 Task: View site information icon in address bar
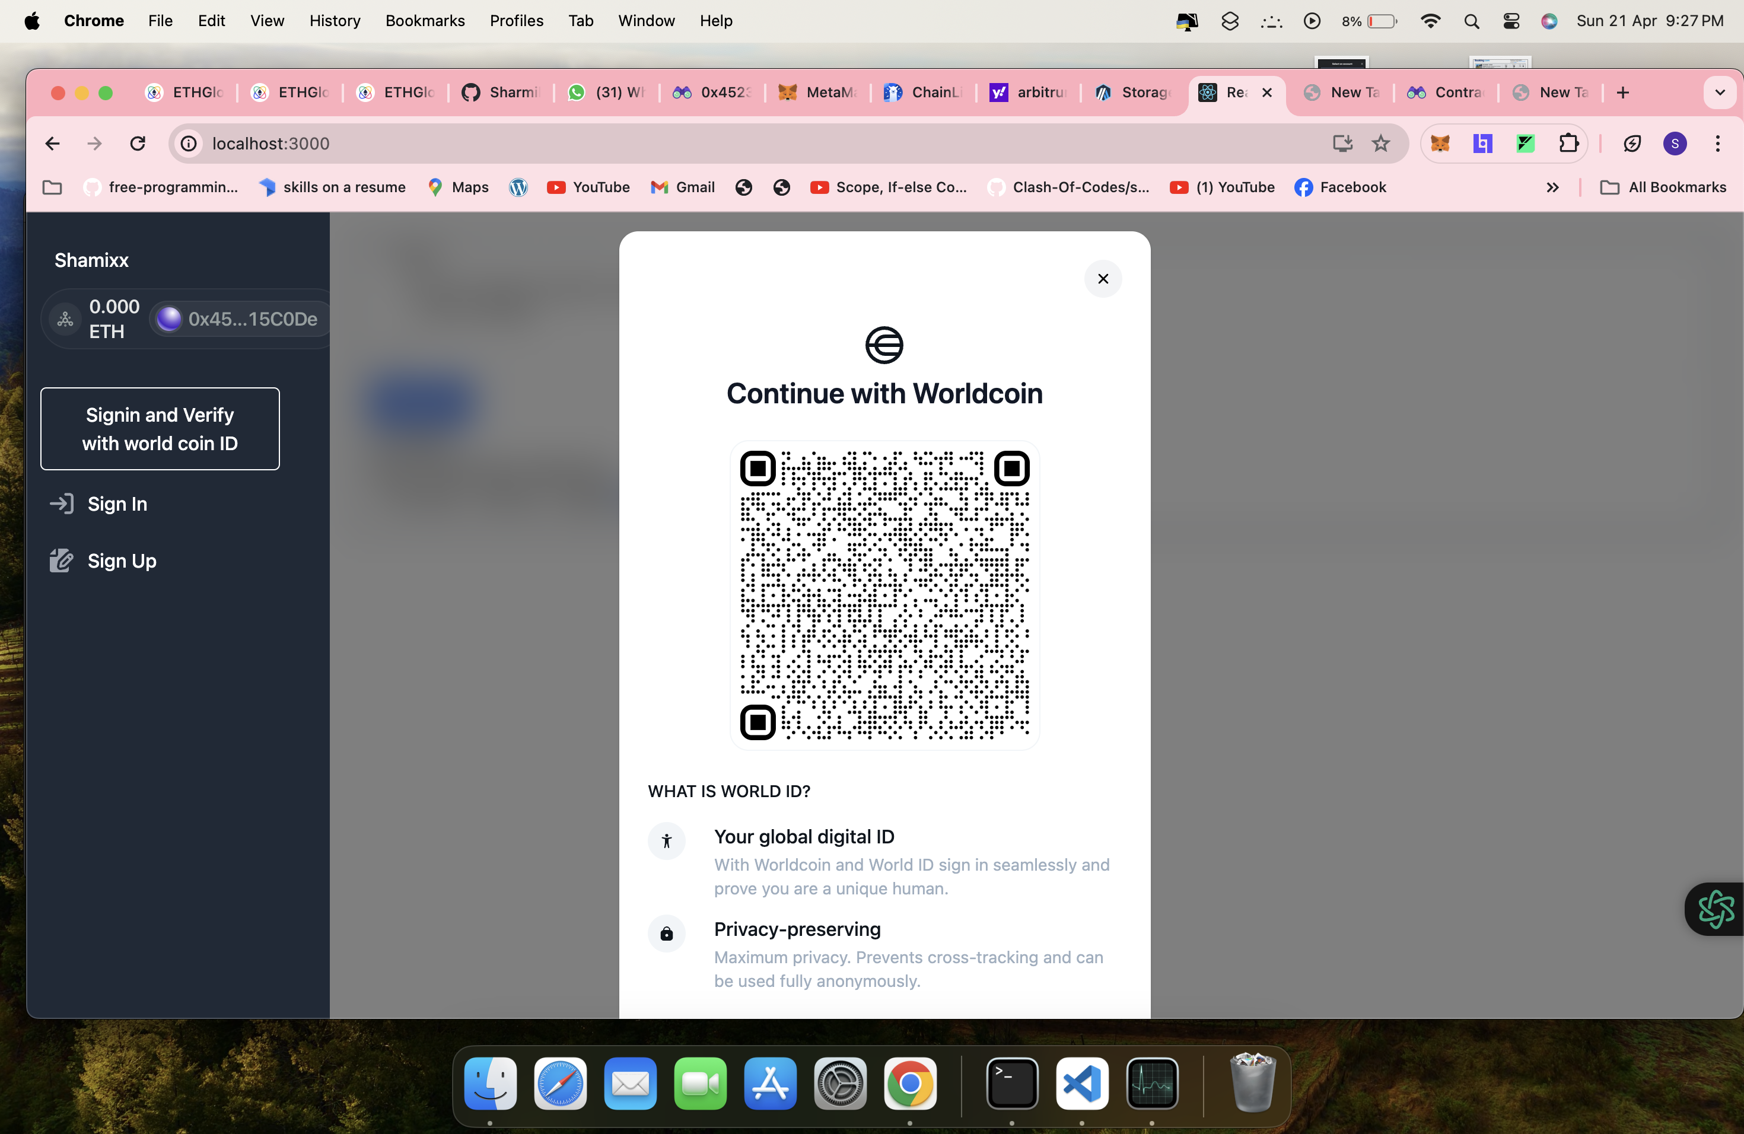coord(188,144)
